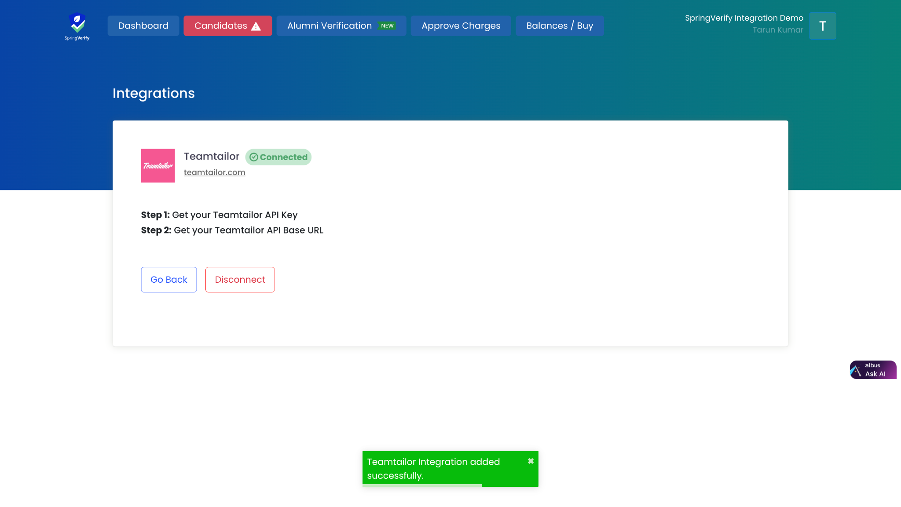Viewport: 901px width, 507px height.
Task: Open the teamtailor.com link
Action: point(214,172)
